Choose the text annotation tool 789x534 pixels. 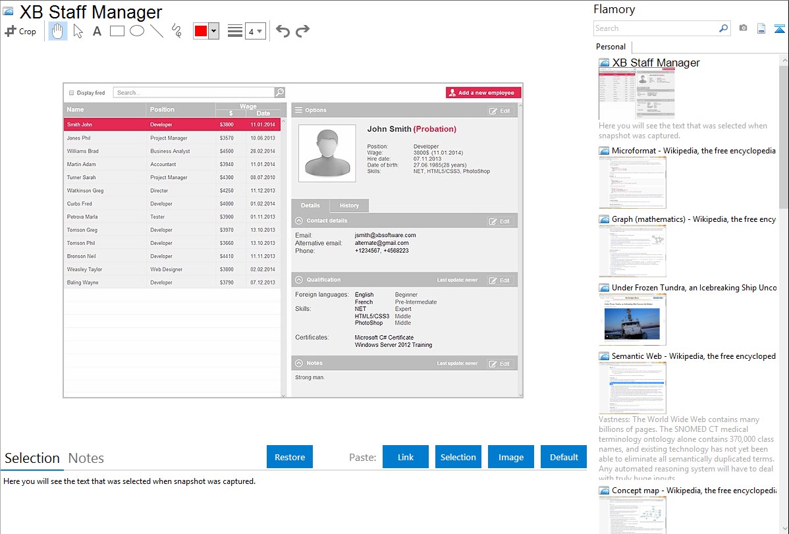(97, 31)
